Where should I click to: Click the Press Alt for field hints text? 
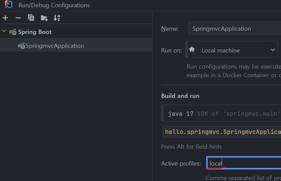click(192, 146)
